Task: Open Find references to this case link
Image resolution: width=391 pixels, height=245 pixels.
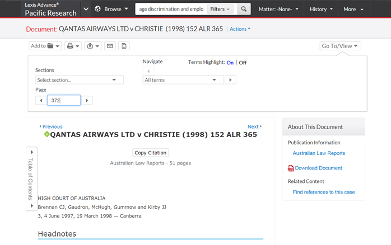Action: pyautogui.click(x=324, y=192)
